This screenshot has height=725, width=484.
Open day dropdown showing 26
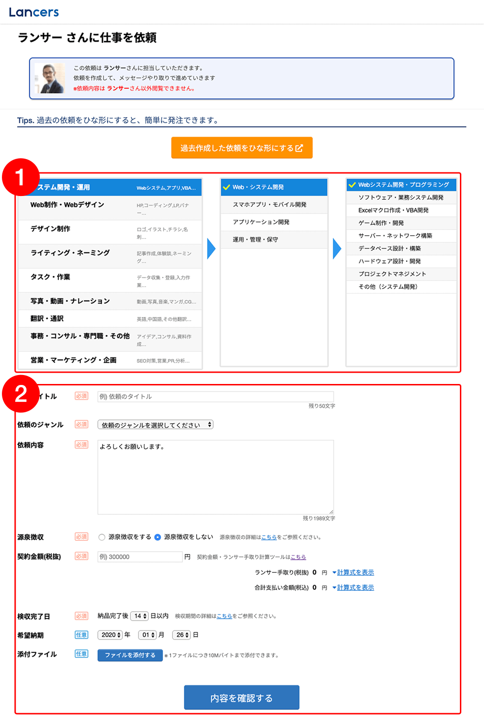pyautogui.click(x=181, y=635)
